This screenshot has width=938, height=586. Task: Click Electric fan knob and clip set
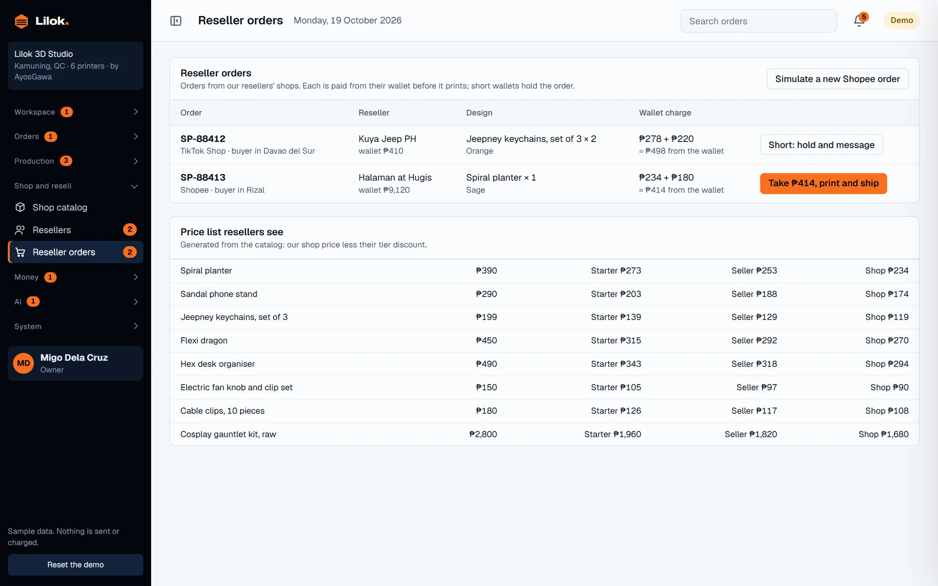pos(544,387)
